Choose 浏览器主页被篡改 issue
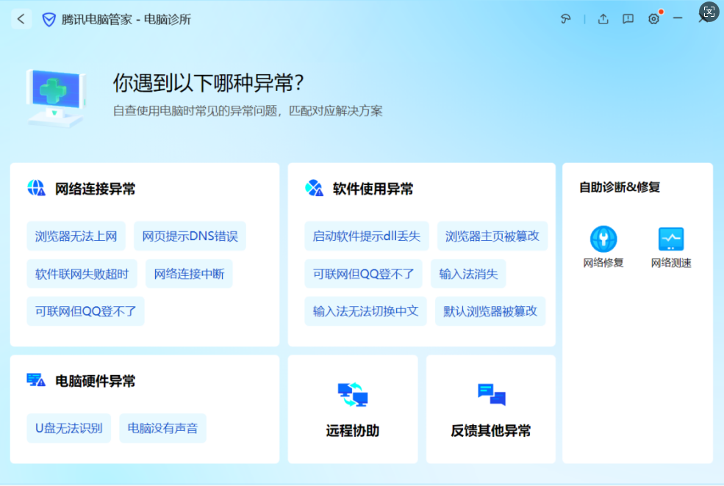Image resolution: width=724 pixels, height=486 pixels. [492, 236]
